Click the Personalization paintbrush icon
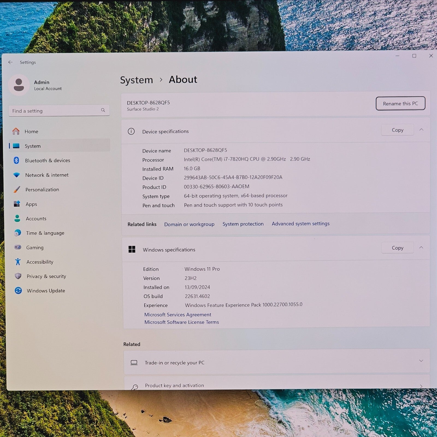Screen dimensions: 437x437 tap(17, 190)
